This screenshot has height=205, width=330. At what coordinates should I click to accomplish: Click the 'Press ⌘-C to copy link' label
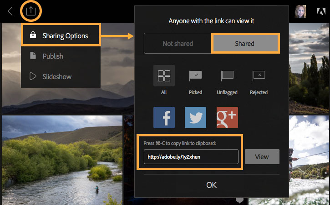pyautogui.click(x=180, y=143)
